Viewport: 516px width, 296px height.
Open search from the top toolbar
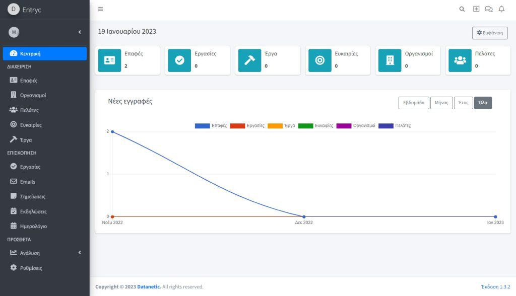[x=462, y=9]
